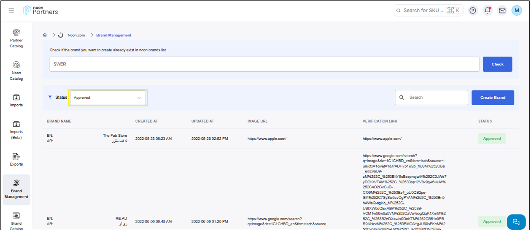Open the notifications bell icon
The height and width of the screenshot is (231, 531).
(x=488, y=11)
